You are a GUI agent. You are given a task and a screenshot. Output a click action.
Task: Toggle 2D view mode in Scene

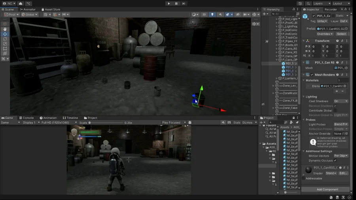204,15
